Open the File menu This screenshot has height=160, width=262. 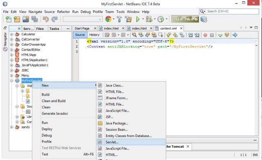(x=6, y=12)
